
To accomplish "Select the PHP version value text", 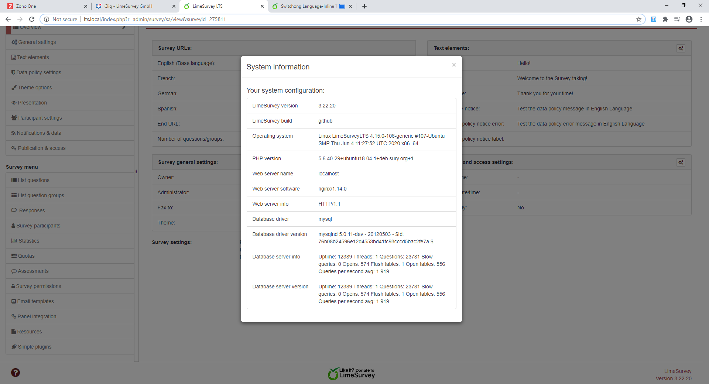I will (366, 158).
